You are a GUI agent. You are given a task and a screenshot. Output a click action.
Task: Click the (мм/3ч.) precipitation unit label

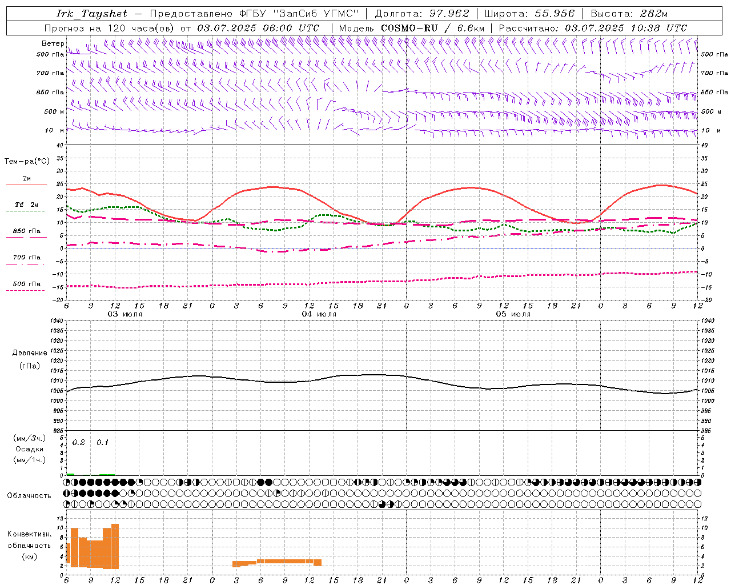tap(30, 439)
